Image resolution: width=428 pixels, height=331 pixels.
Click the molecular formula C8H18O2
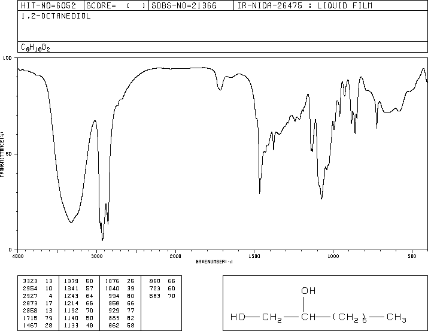(x=35, y=48)
